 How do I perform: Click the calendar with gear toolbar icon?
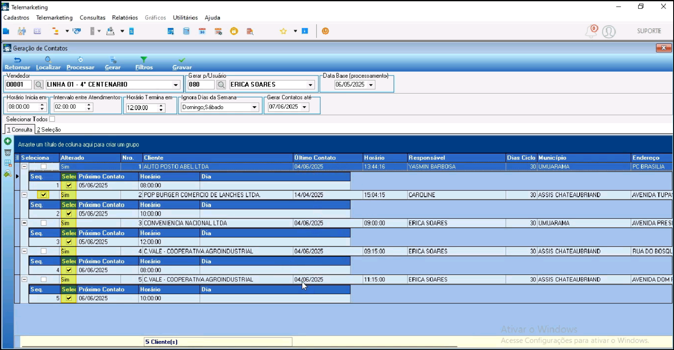218,31
